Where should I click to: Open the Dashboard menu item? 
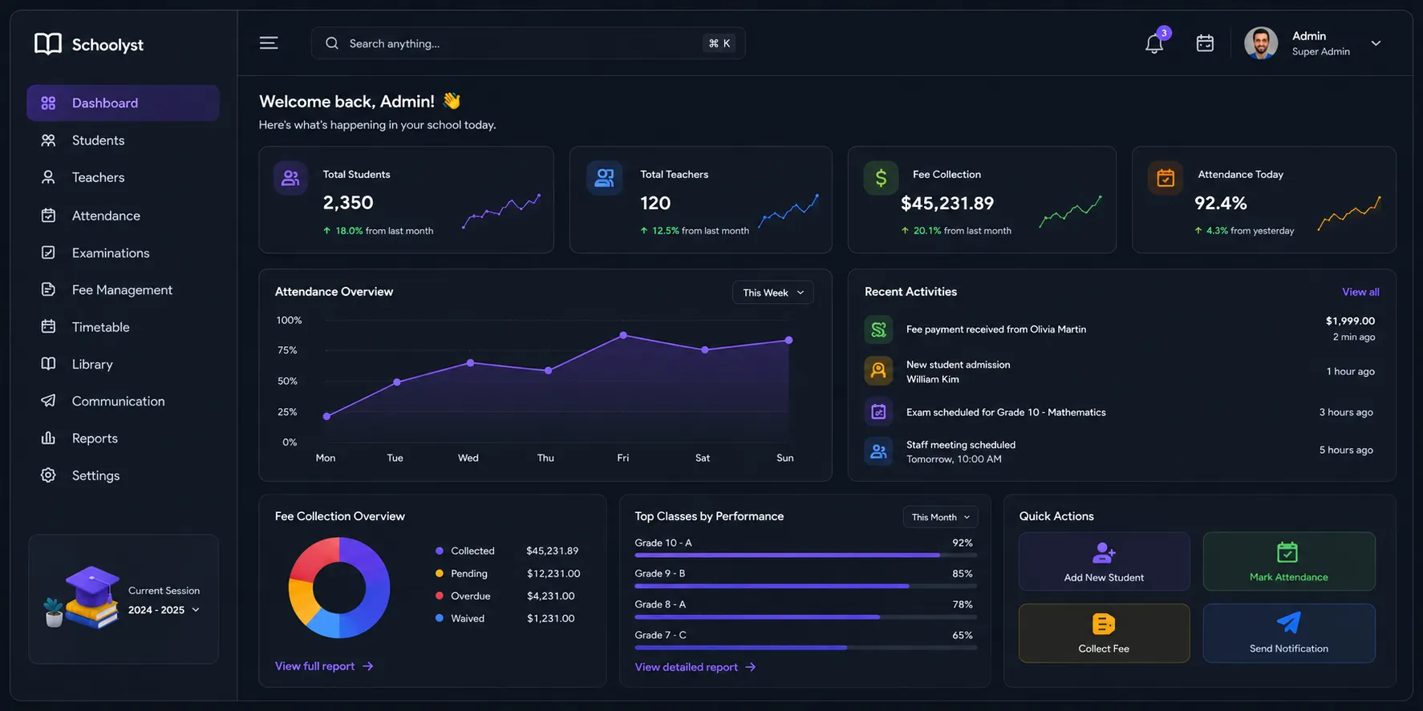coord(123,103)
